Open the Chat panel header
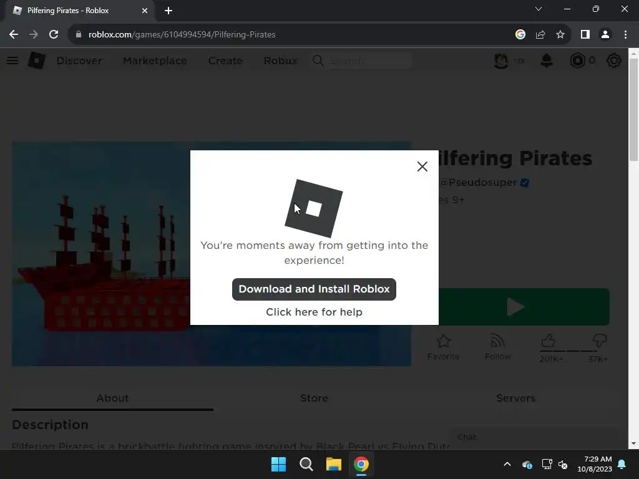The width and height of the screenshot is (639, 479). coord(534,437)
